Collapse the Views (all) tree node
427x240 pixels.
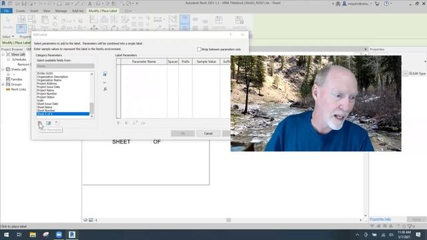pyautogui.click(x=3, y=55)
